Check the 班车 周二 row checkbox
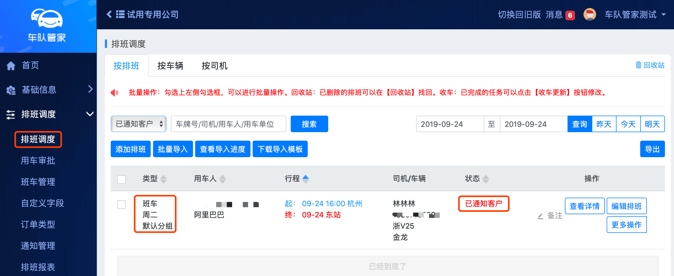The width and height of the screenshot is (674, 276). pyautogui.click(x=121, y=205)
